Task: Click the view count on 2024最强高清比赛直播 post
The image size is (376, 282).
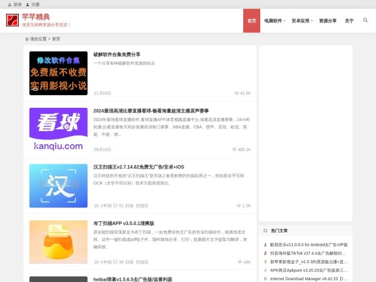Action: click(x=242, y=150)
